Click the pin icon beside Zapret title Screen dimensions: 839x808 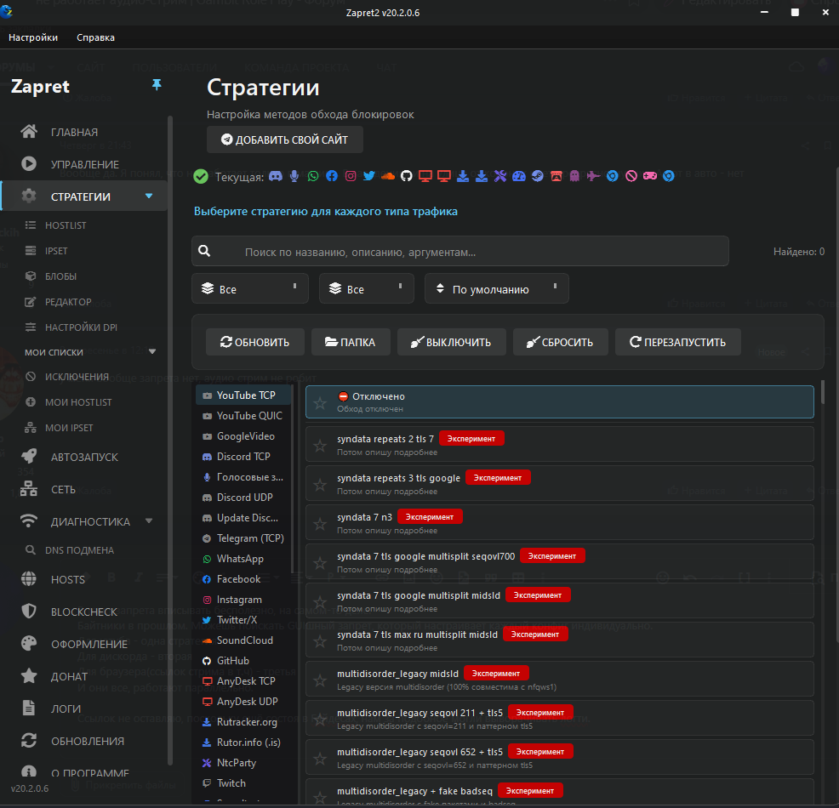pyautogui.click(x=157, y=85)
